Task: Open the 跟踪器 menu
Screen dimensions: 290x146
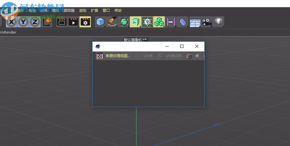Action: coord(69,10)
